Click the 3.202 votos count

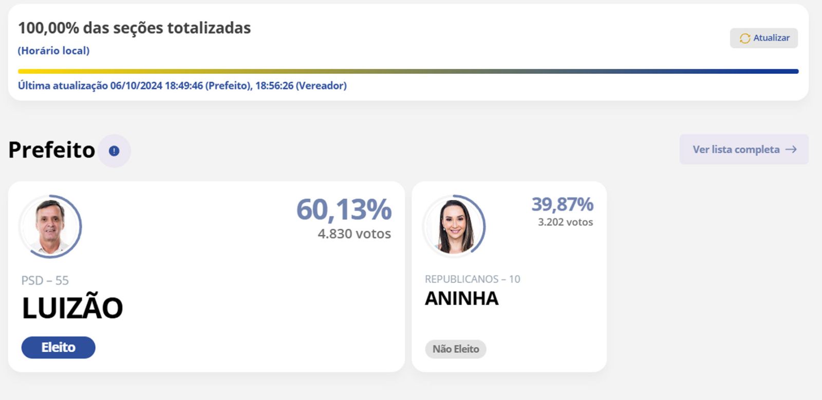point(565,222)
